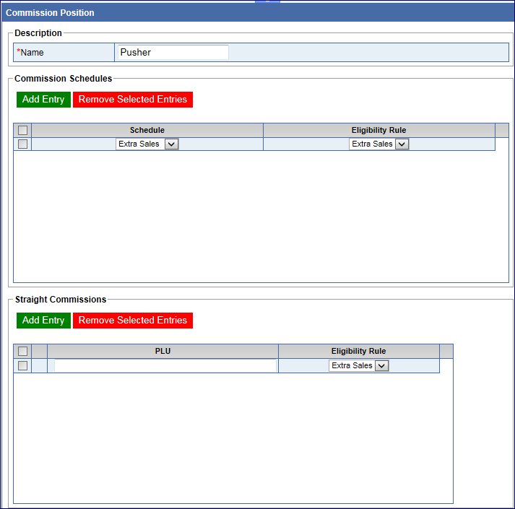
Task: Click Remove Selected Entries under Commission Schedules
Action: [x=133, y=100]
